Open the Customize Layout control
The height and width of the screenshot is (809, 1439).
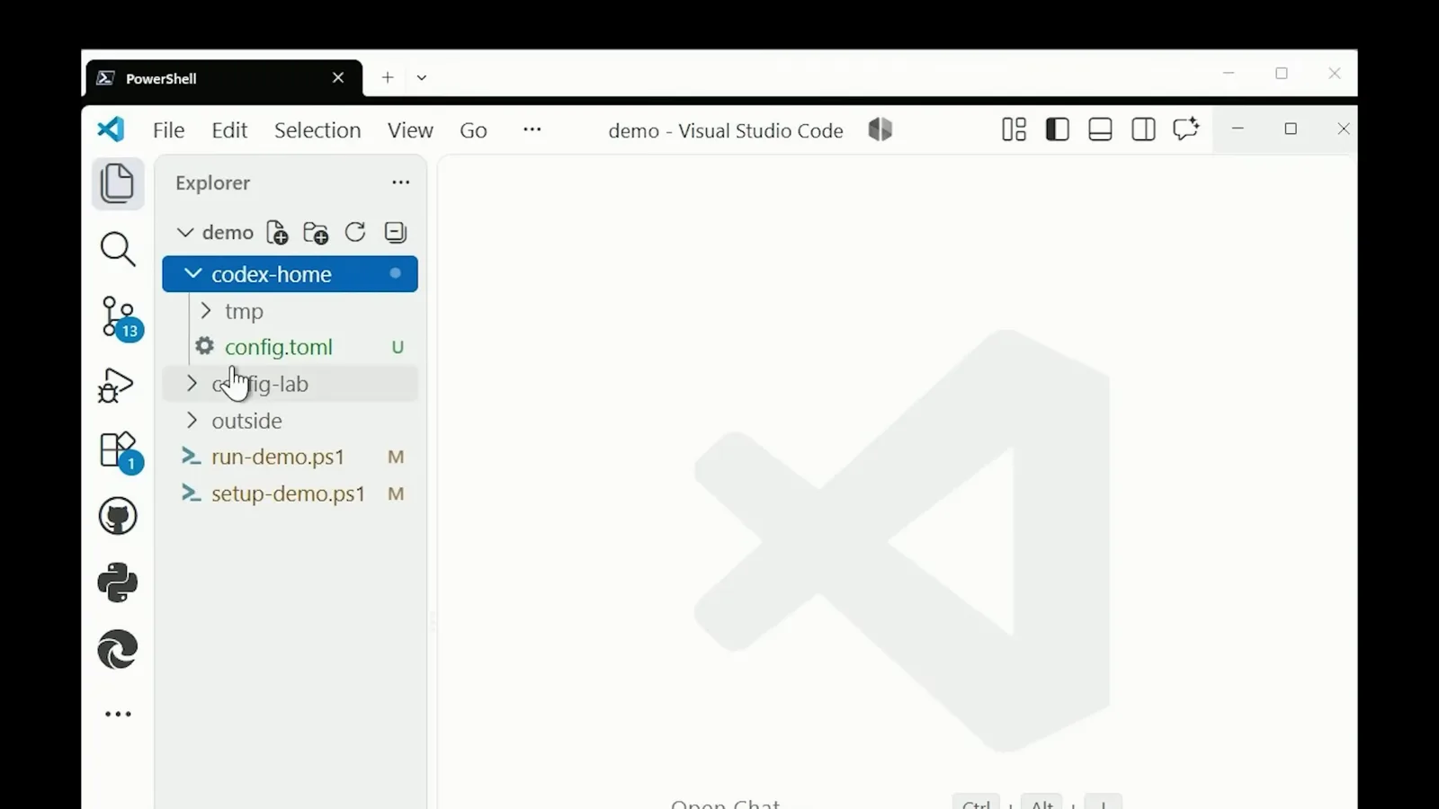click(1014, 130)
